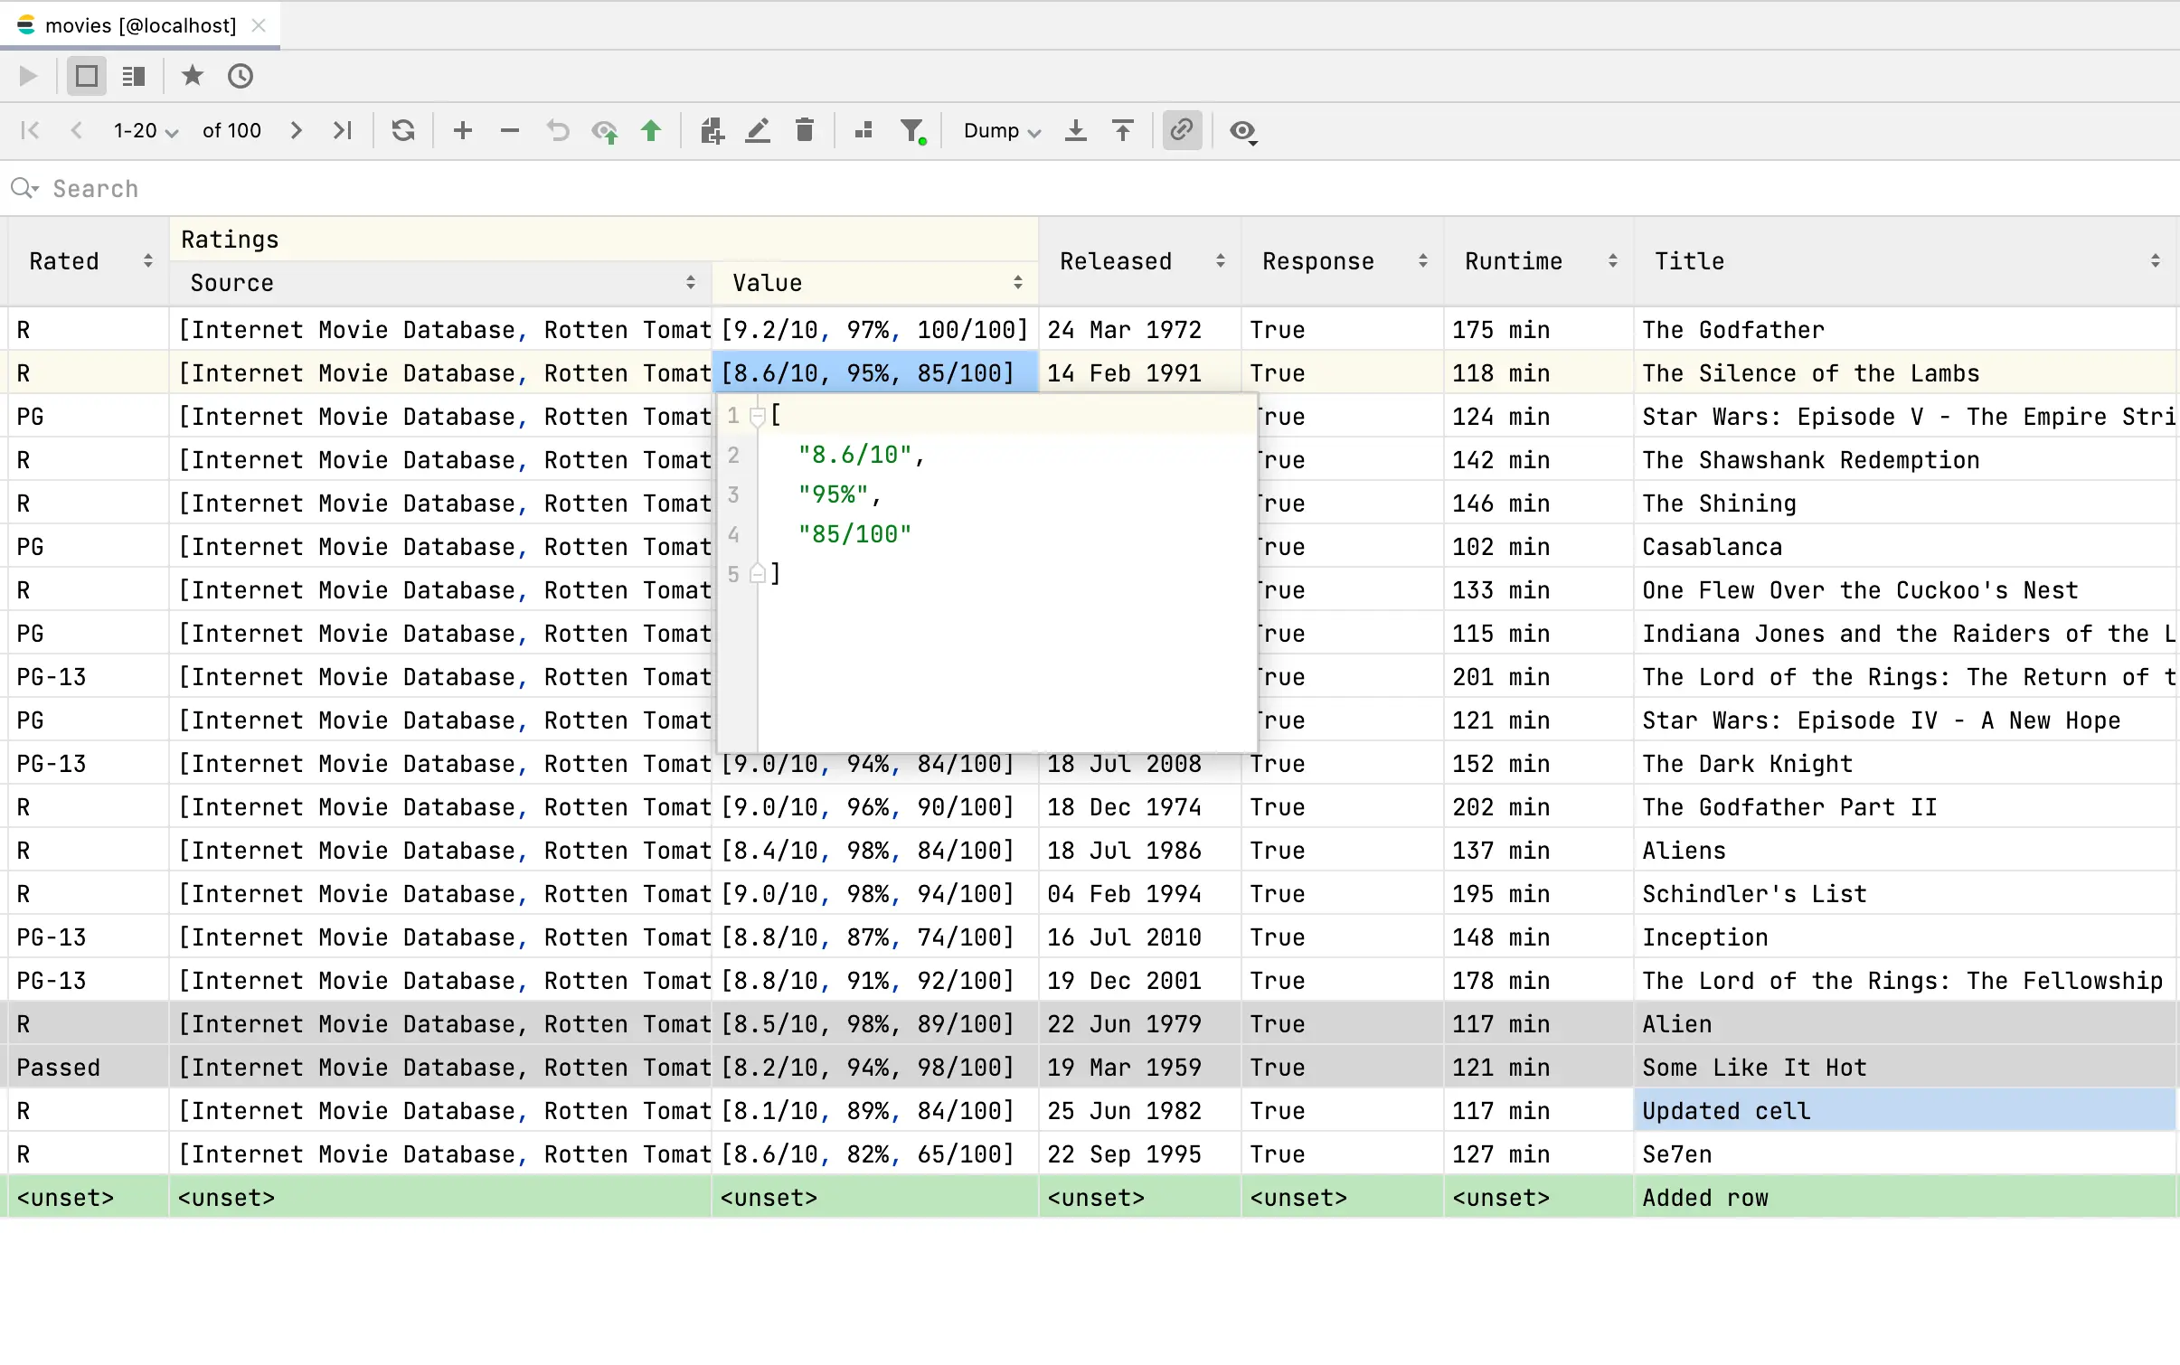Viewport: 2180px width, 1365px height.
Task: Open the filter funnel icon
Action: pyautogui.click(x=913, y=131)
